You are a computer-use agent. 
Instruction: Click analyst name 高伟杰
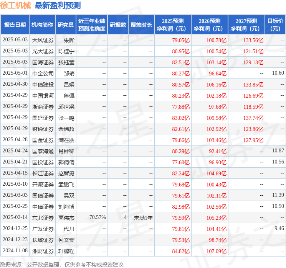66,218
